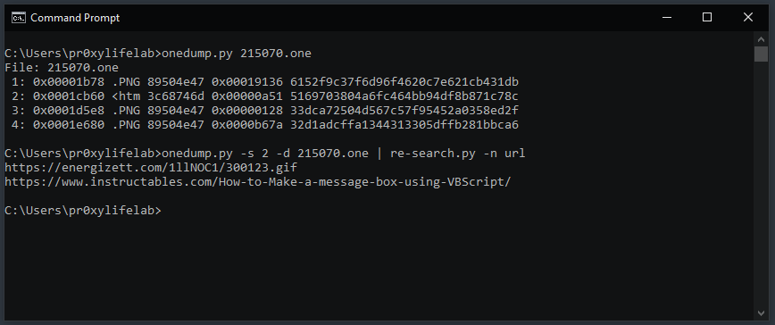
Task: Click the offset 0x0001d5e8 in row 3
Action: pyautogui.click(x=69, y=110)
